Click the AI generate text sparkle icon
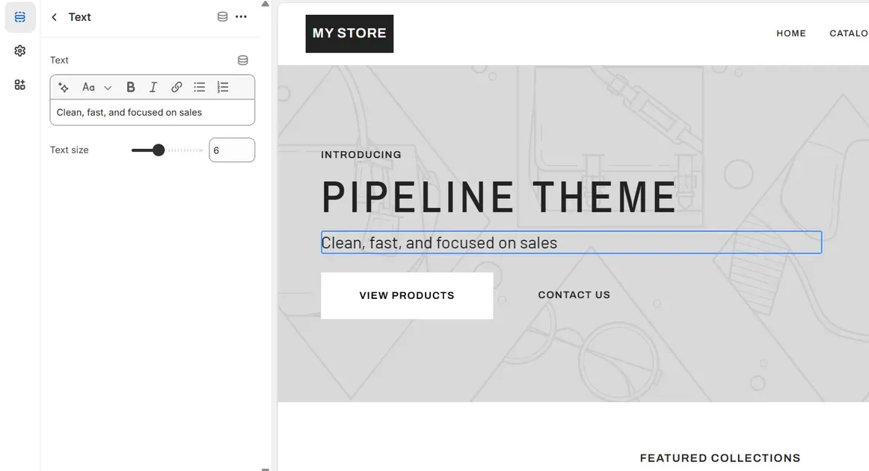The image size is (869, 471). pyautogui.click(x=64, y=87)
